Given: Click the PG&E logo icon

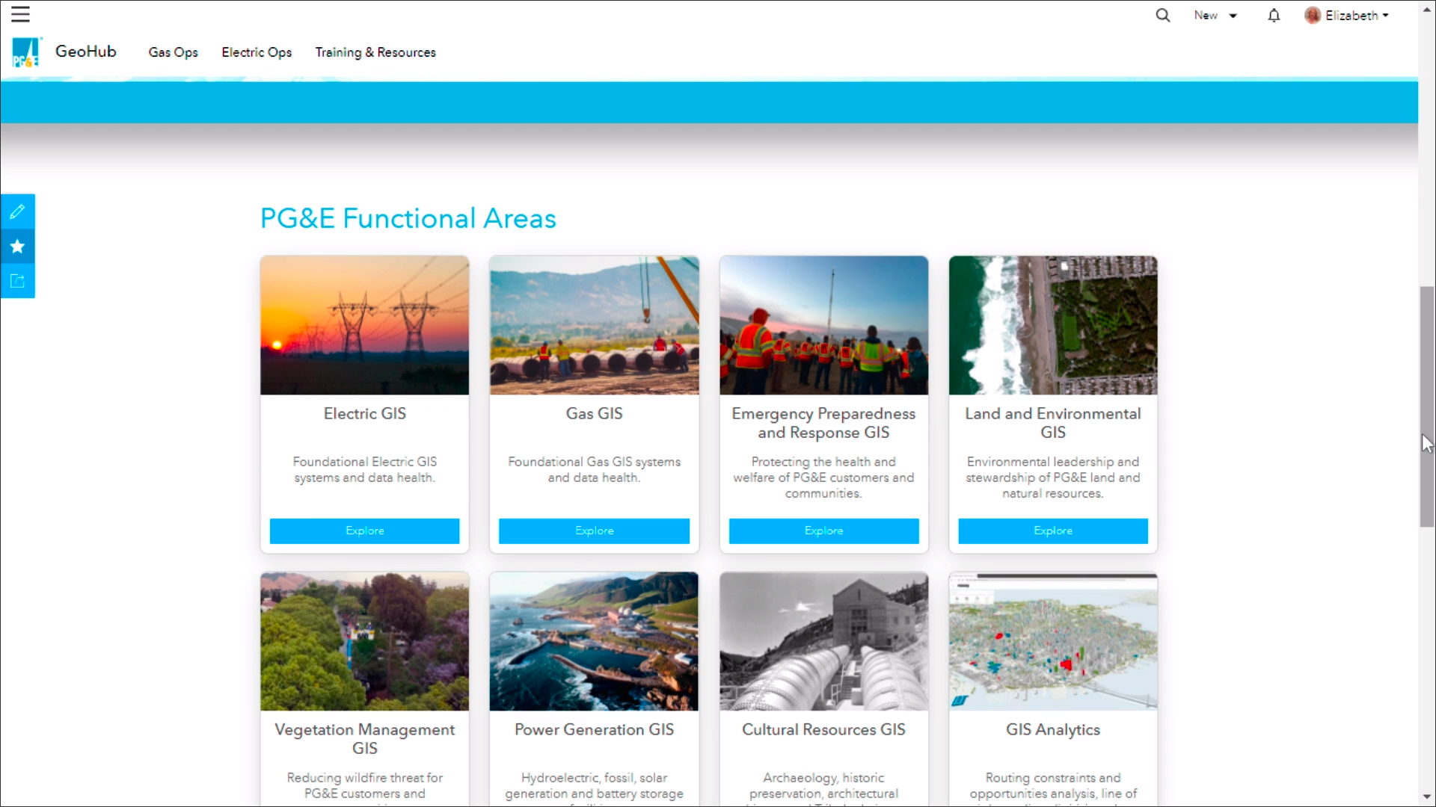Looking at the screenshot, I should [26, 52].
